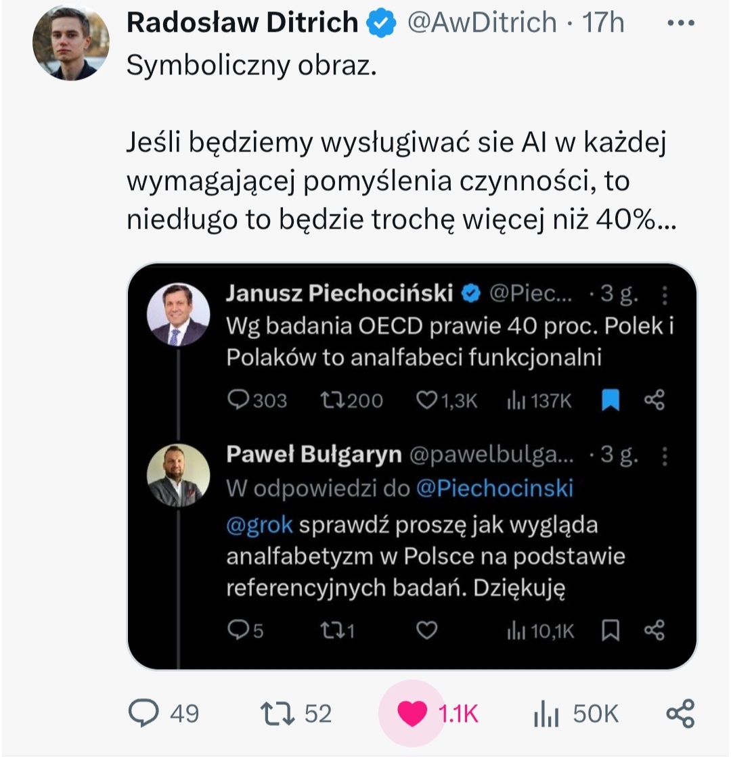Click Radosław Ditrich's display name
The image size is (731, 757).
[x=242, y=24]
